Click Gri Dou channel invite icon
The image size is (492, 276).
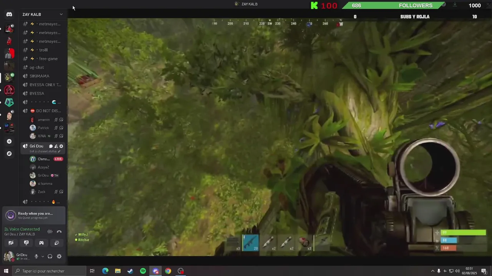click(56, 146)
